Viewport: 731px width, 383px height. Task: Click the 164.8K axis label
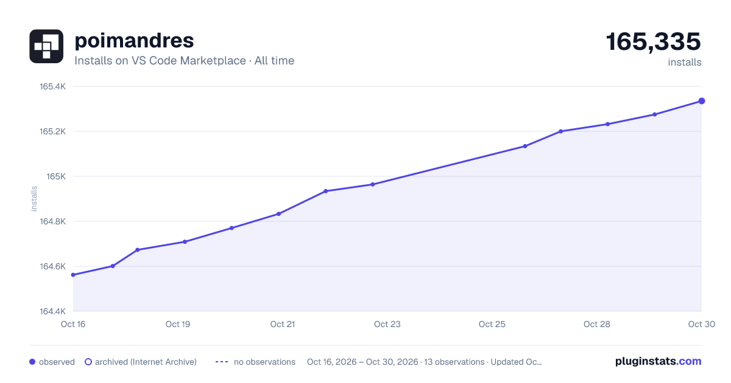pyautogui.click(x=53, y=221)
